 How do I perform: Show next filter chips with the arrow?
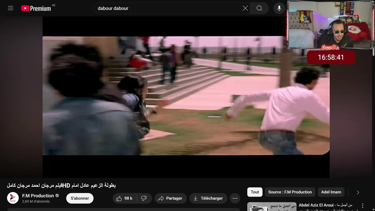click(x=358, y=192)
